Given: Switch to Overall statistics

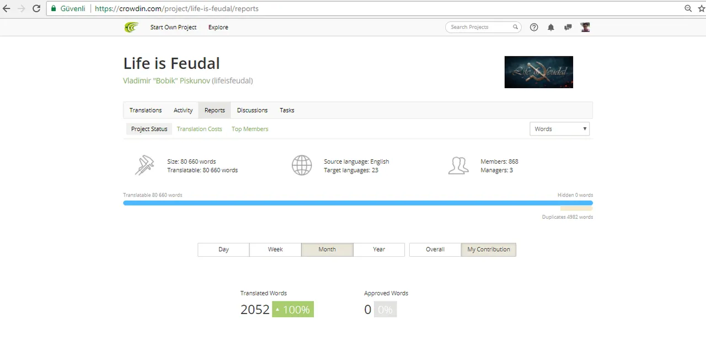Looking at the screenshot, I should (435, 250).
